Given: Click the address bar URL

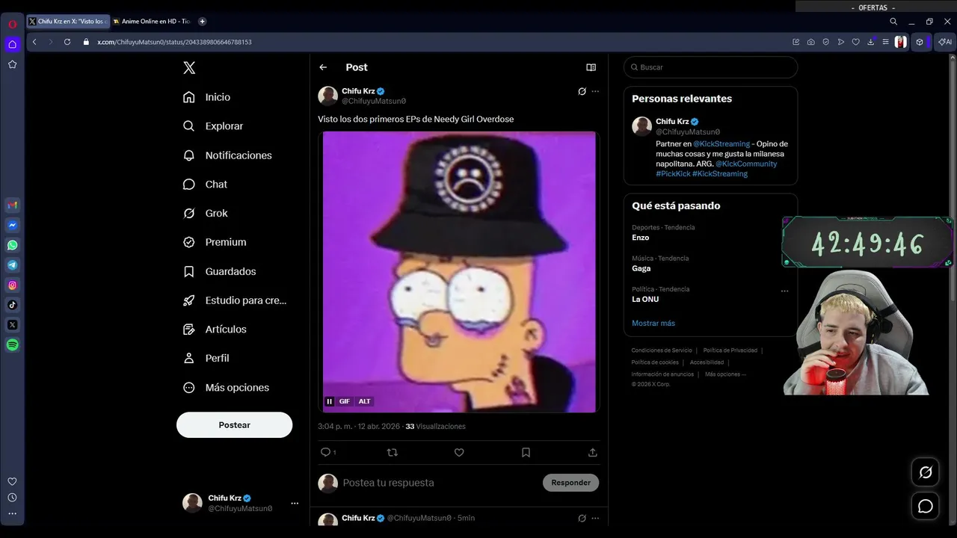Looking at the screenshot, I should click(174, 42).
